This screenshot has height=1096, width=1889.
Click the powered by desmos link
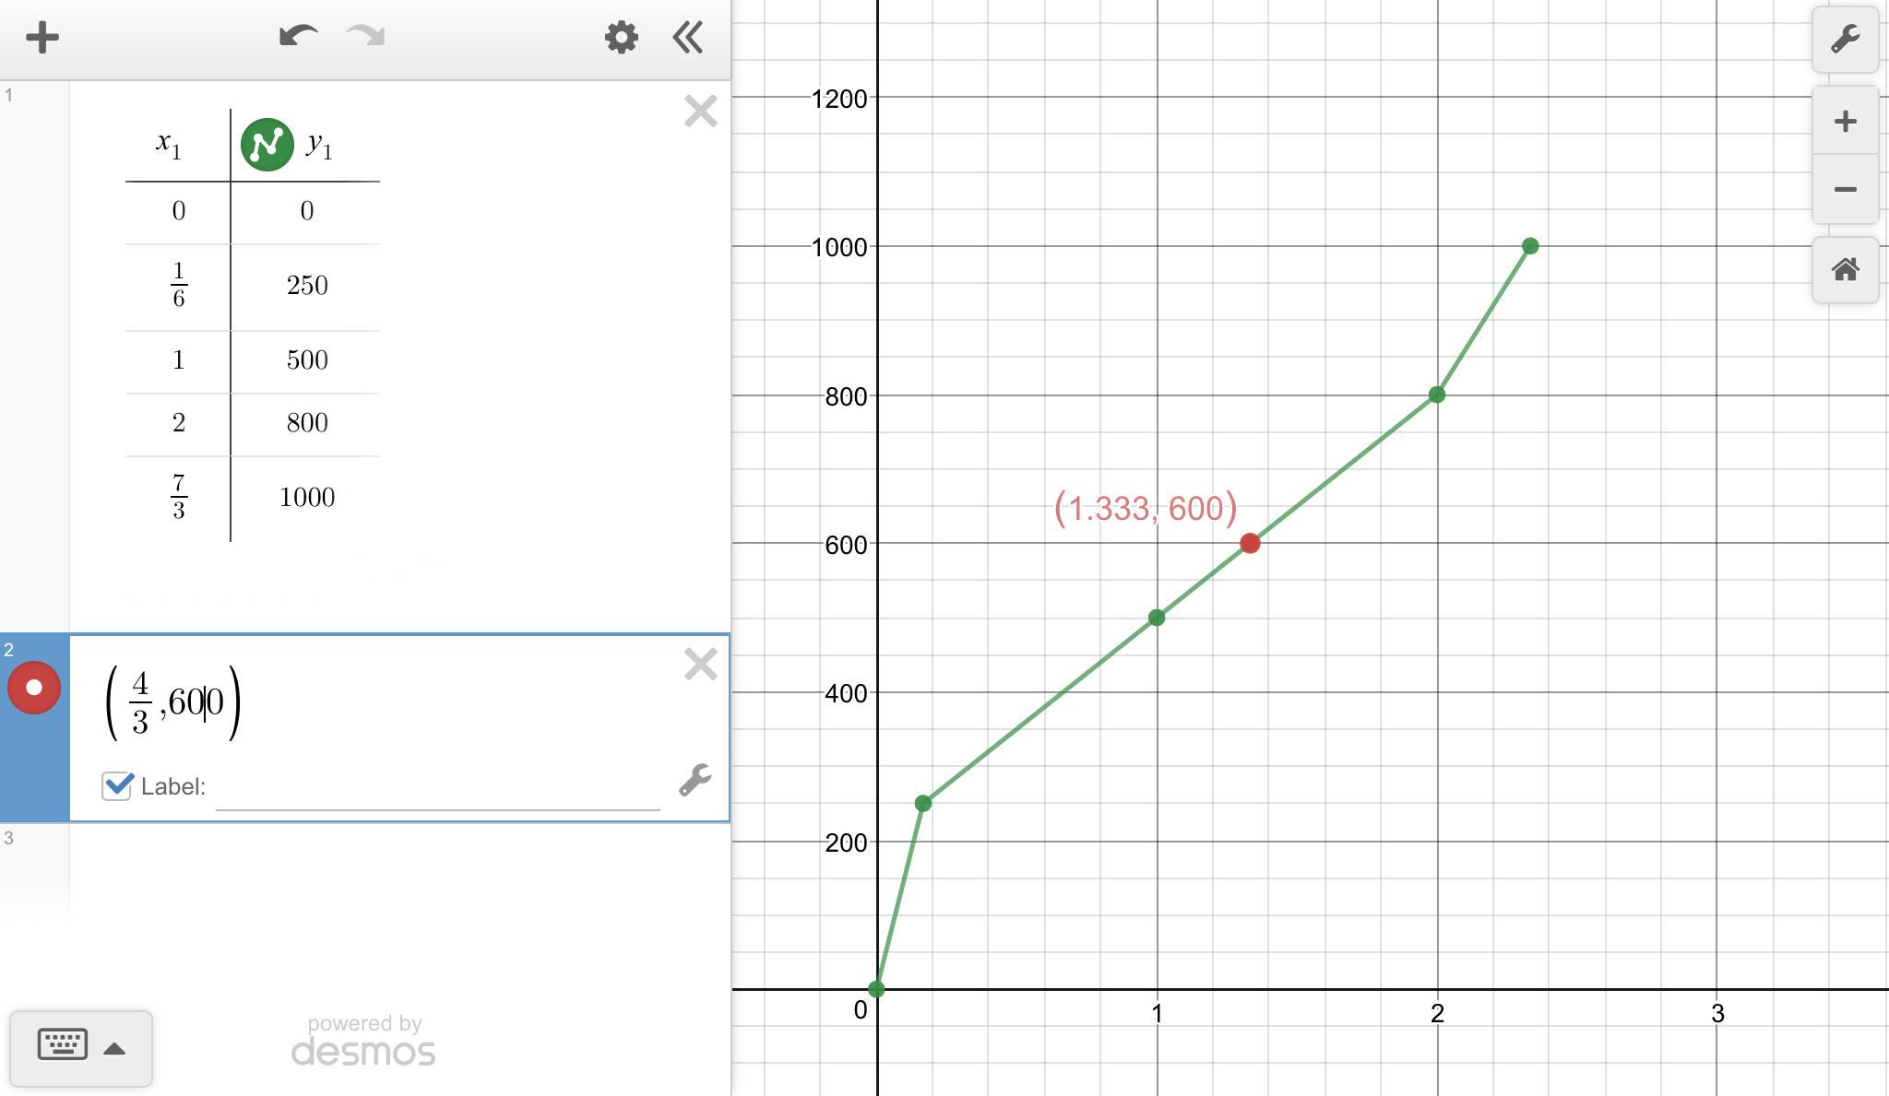pos(363,1042)
